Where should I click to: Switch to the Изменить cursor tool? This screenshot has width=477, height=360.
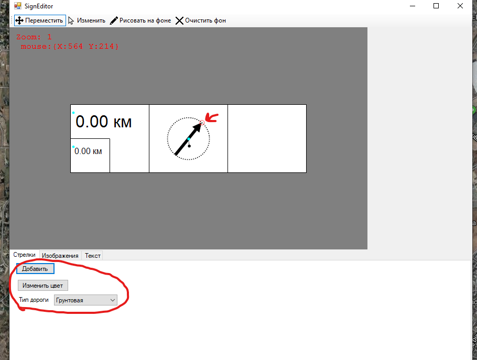(x=86, y=20)
